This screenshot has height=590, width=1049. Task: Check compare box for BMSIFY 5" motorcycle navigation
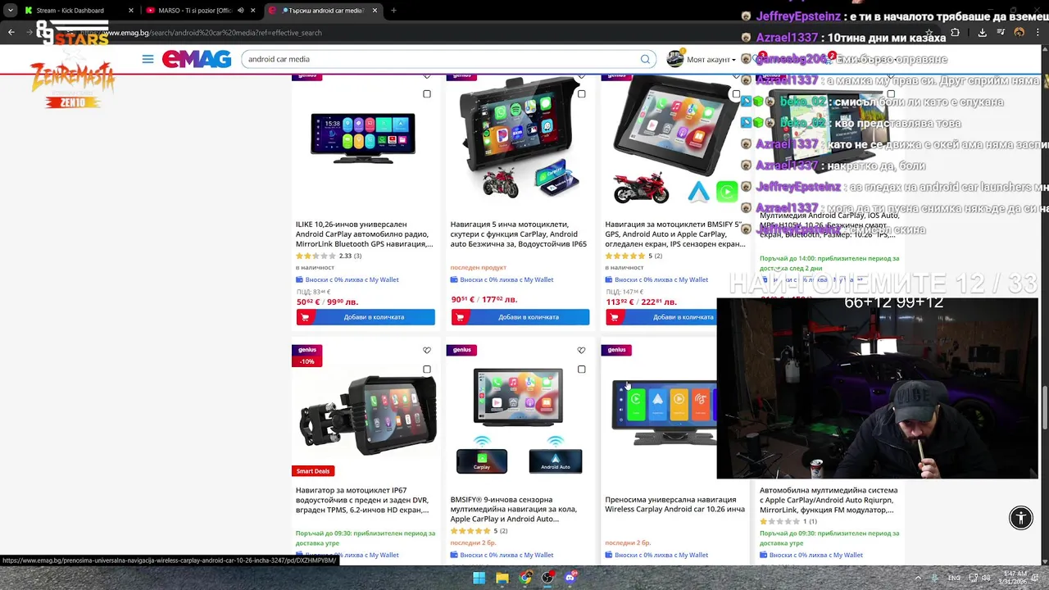click(736, 94)
